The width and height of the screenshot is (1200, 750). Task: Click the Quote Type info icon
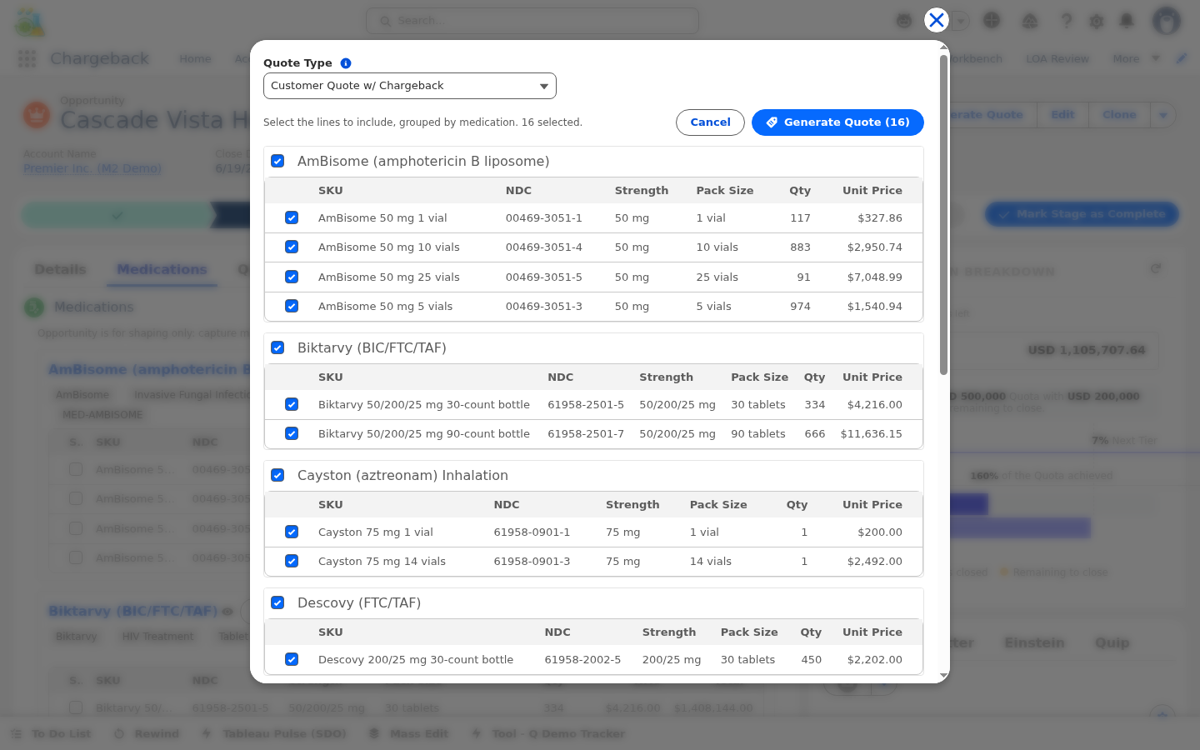[x=346, y=63]
